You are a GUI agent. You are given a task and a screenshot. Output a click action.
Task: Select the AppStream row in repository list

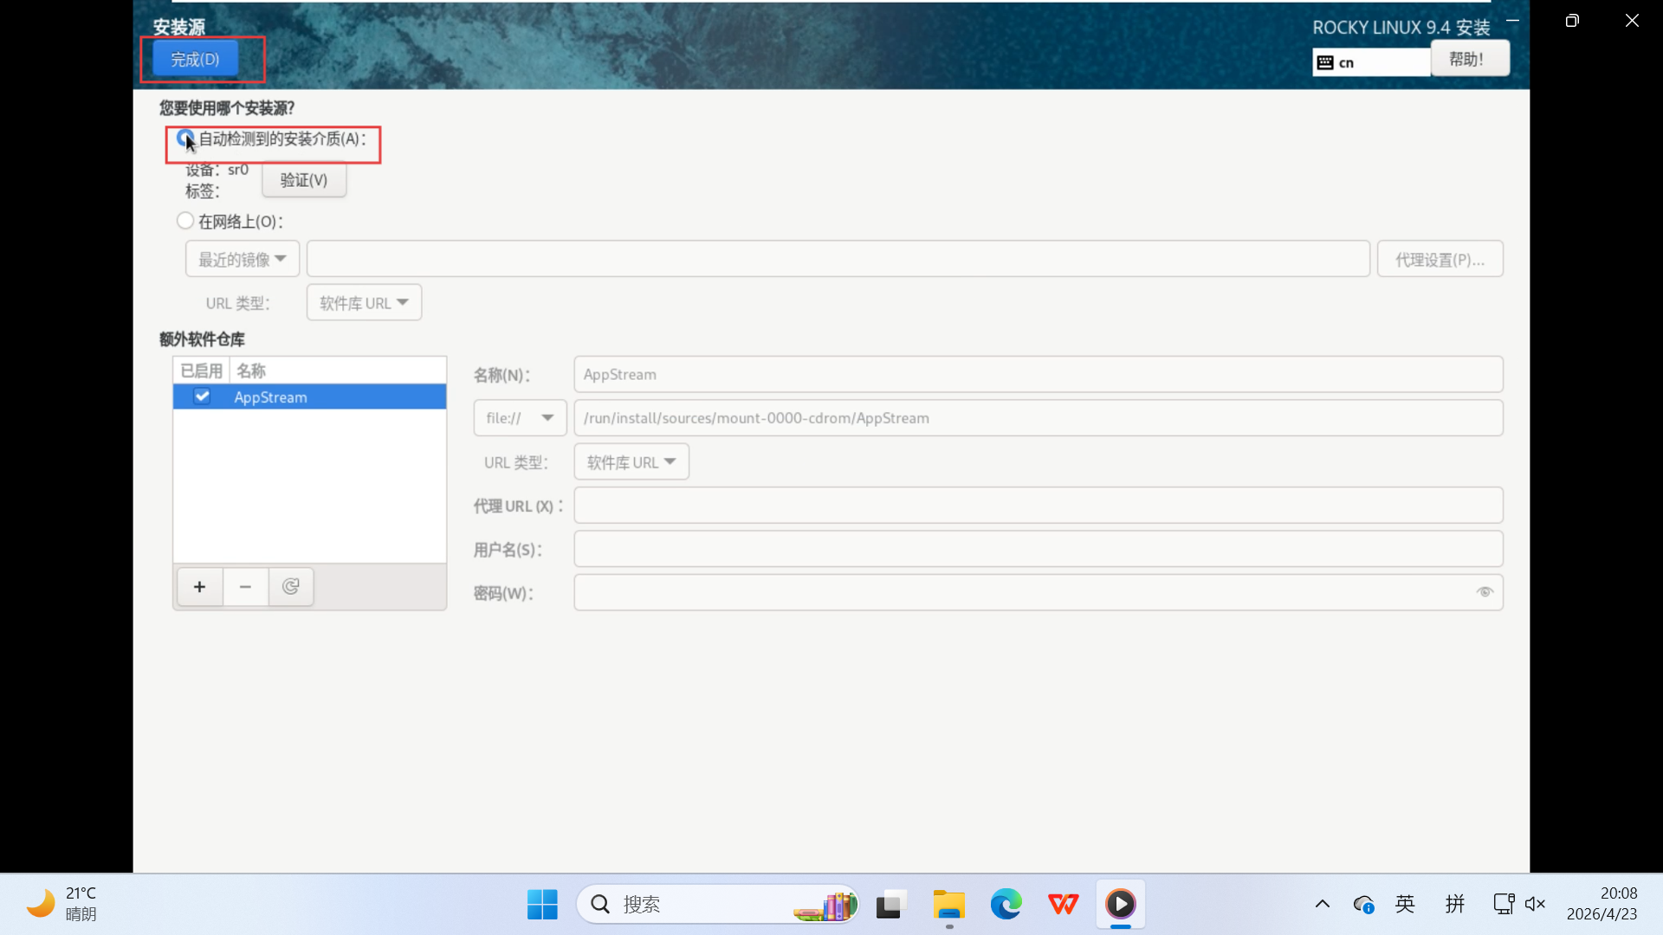pyautogui.click(x=338, y=397)
